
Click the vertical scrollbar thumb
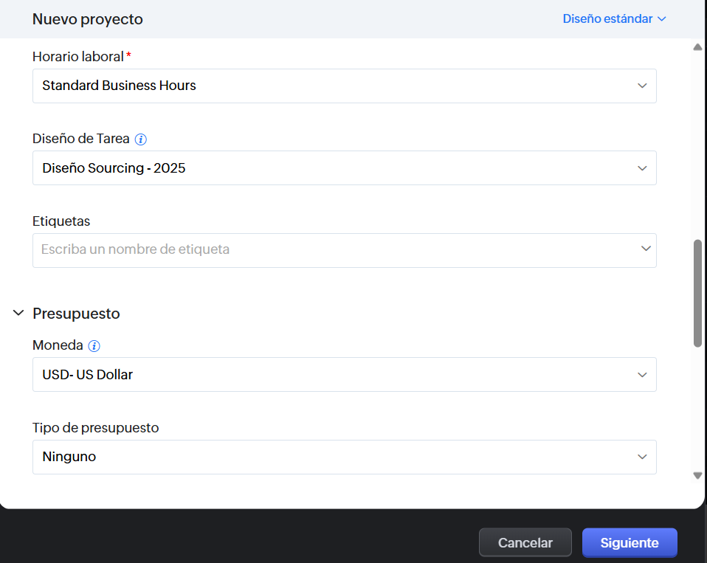tap(697, 293)
